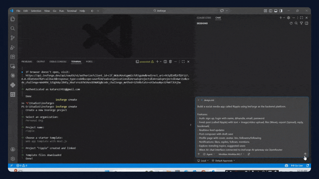Viewport: 319px width, 179px height.
Task: Open the Extensions view
Action: [12, 57]
